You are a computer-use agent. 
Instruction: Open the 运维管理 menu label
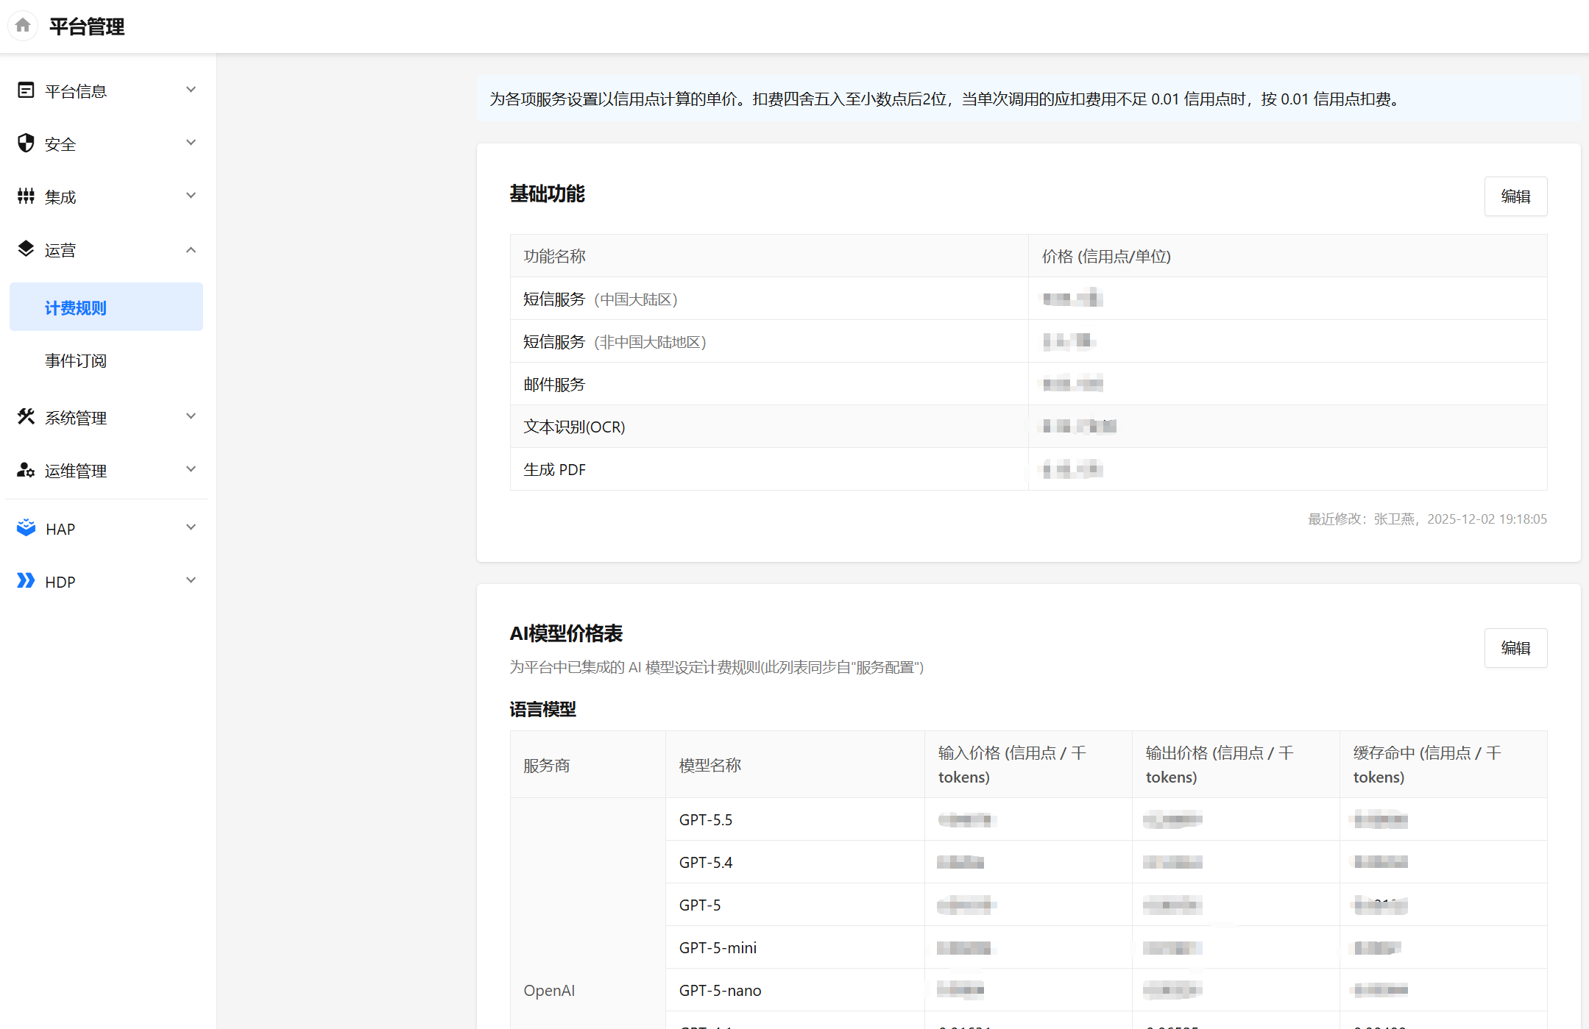coord(76,471)
